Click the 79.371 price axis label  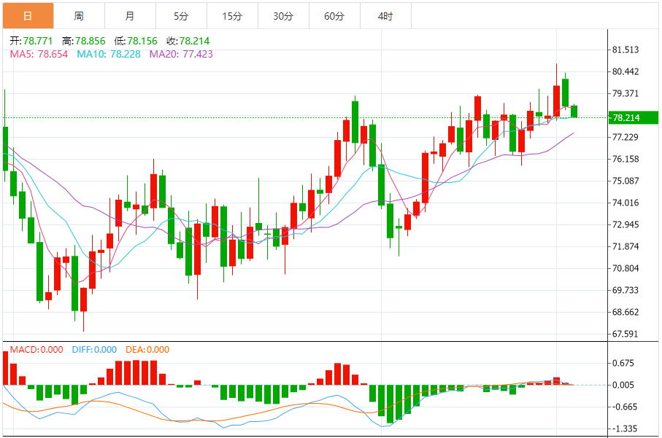[x=626, y=93]
